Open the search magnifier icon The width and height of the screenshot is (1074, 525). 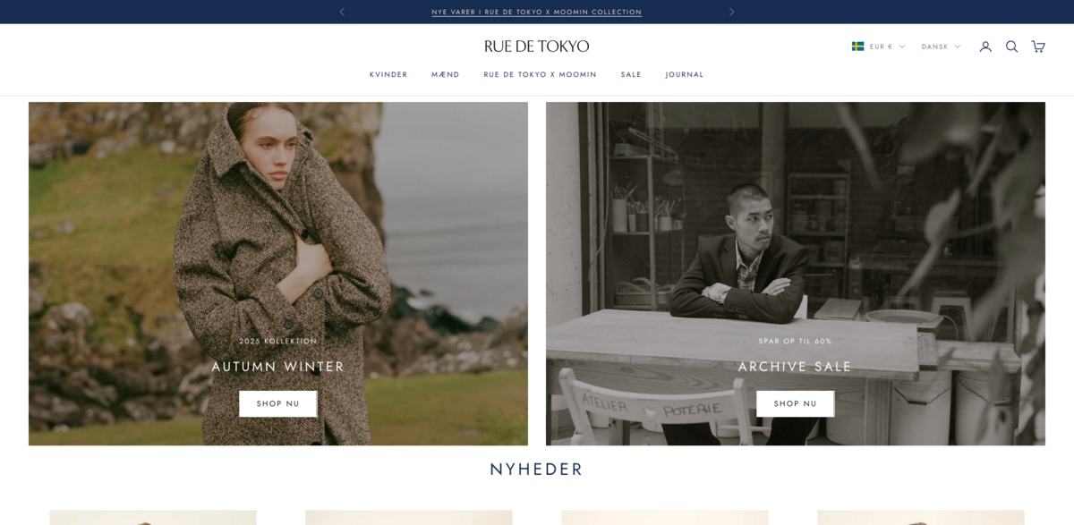point(1011,47)
